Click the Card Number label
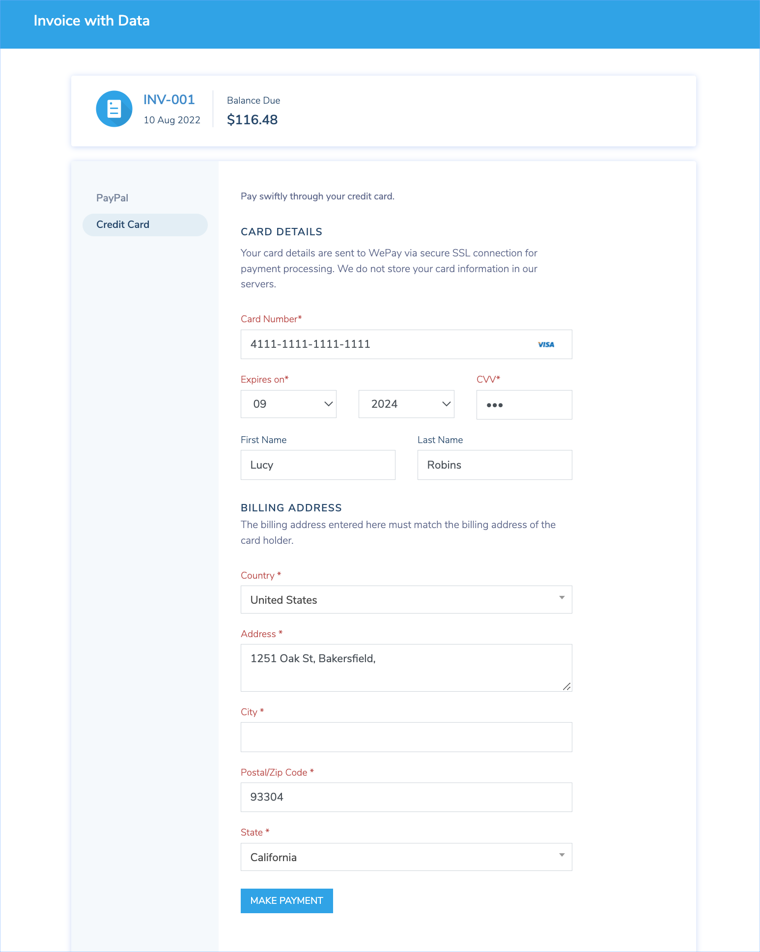Screen dimensions: 760x952 [271, 319]
